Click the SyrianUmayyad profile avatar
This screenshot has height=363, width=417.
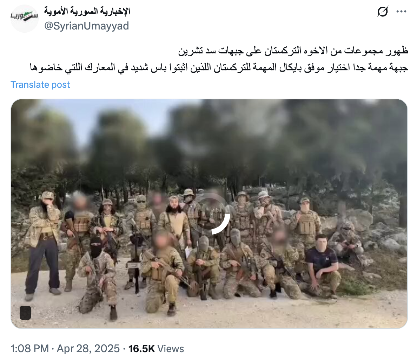click(25, 18)
